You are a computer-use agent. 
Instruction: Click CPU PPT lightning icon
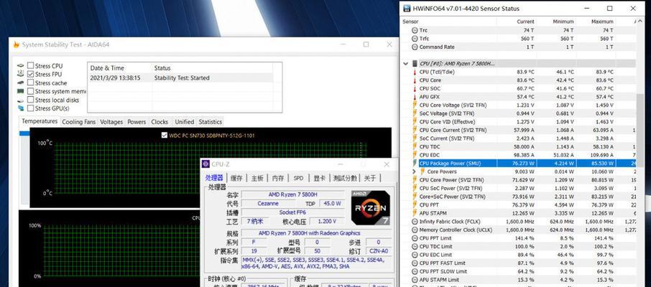pos(415,204)
